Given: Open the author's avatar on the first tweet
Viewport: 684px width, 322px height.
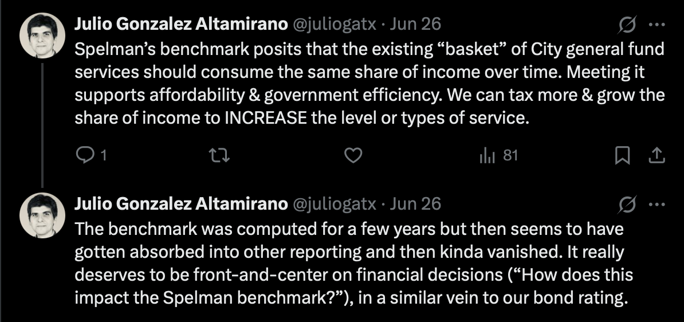Looking at the screenshot, I should point(42,36).
